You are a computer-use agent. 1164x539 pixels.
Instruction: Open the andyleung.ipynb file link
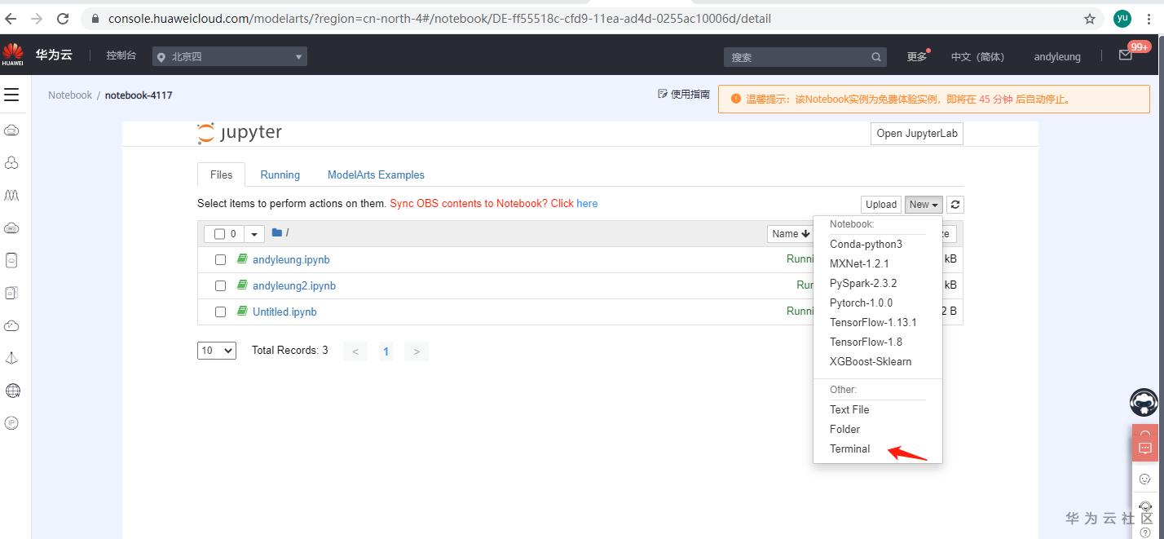pos(291,259)
